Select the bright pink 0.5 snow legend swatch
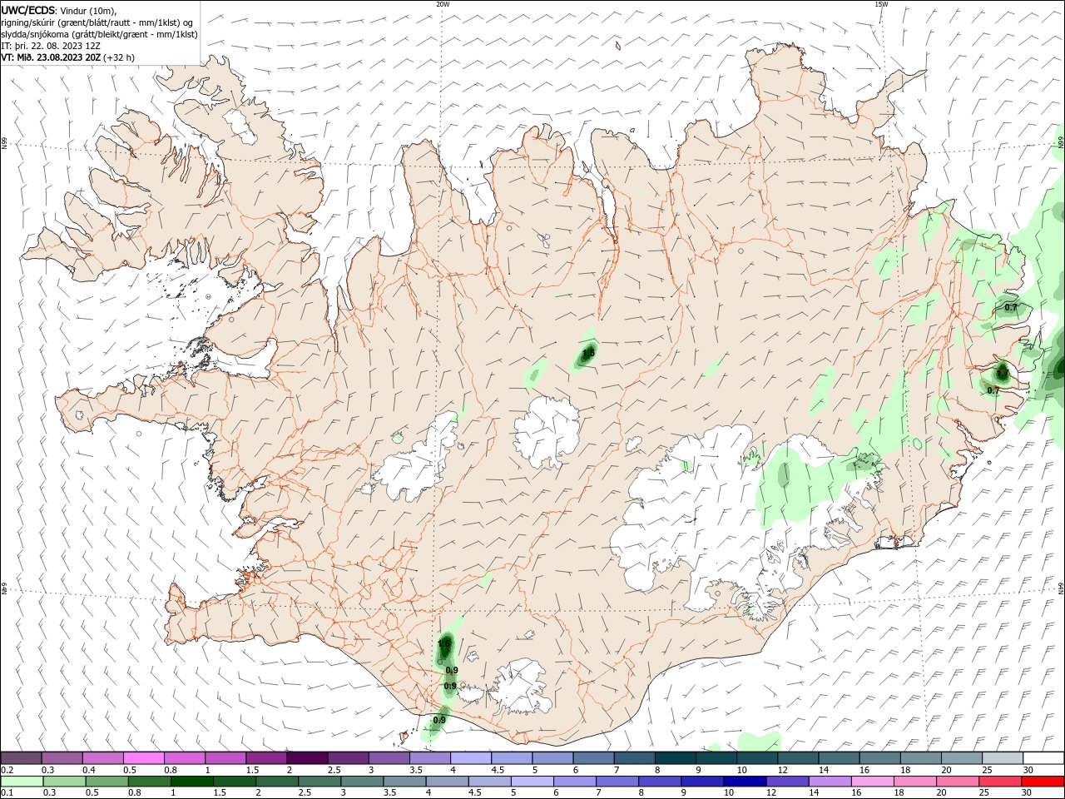 point(144,758)
